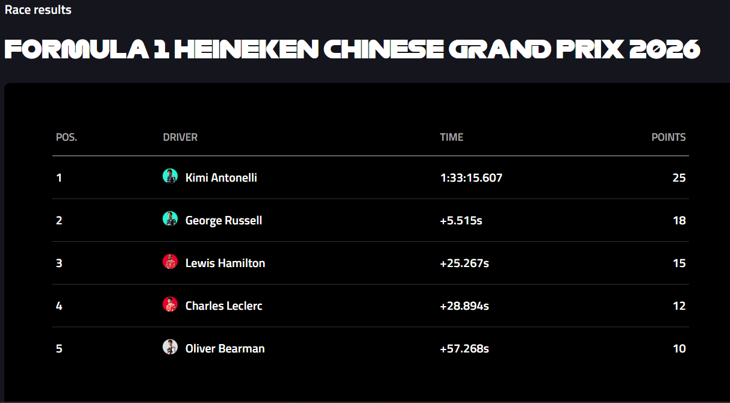Click the TIME column header
The height and width of the screenshot is (403, 730).
(452, 137)
